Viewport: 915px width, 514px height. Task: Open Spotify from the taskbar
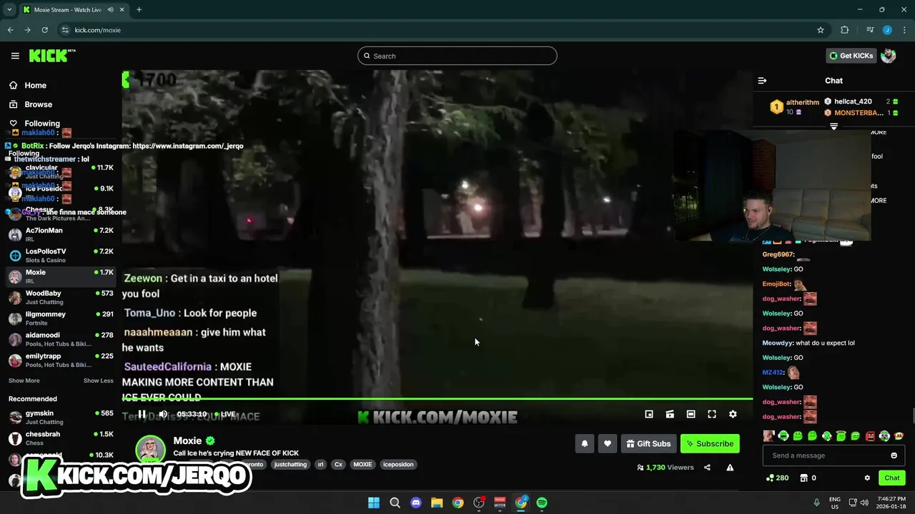542,503
